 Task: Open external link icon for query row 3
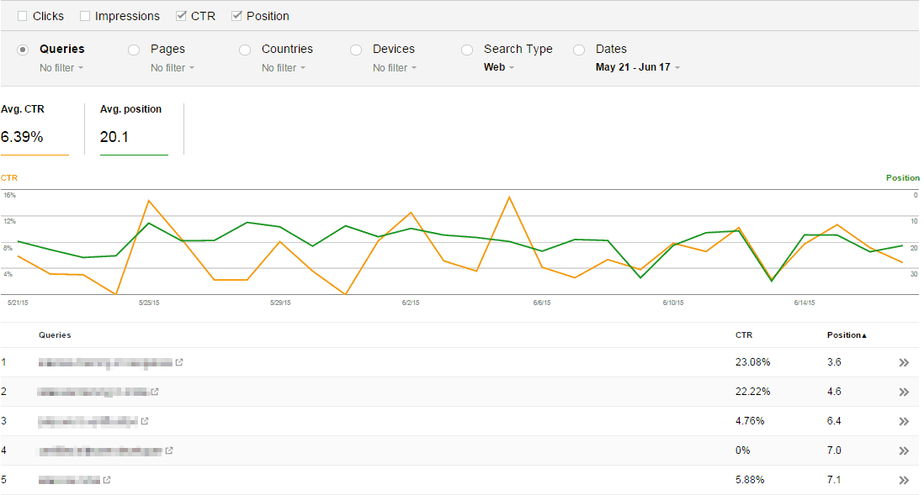pos(145,421)
